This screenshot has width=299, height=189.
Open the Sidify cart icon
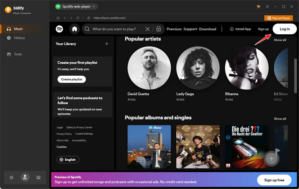pos(259,7)
